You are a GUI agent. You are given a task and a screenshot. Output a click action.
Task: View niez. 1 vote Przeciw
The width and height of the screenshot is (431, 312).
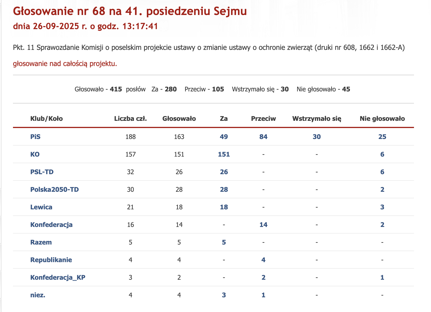click(263, 295)
